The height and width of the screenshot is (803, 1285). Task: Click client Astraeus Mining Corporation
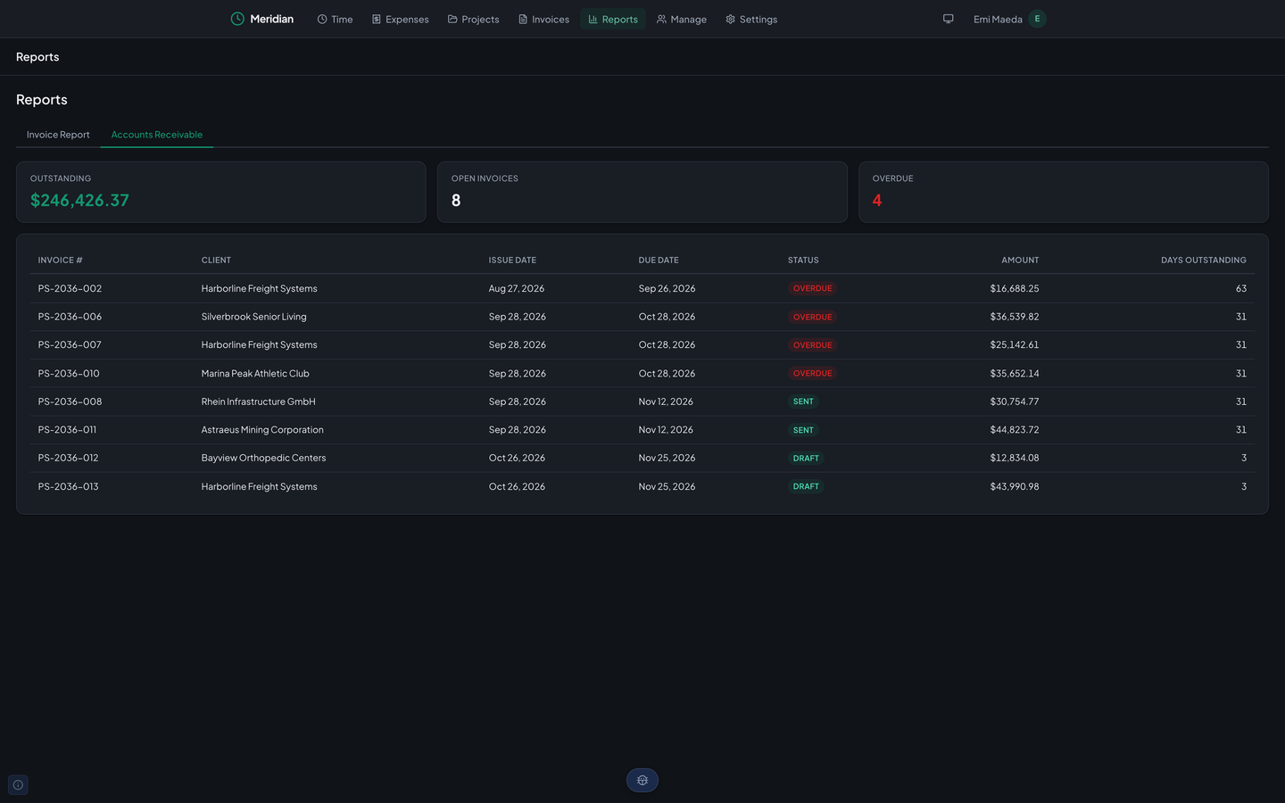[x=262, y=429]
